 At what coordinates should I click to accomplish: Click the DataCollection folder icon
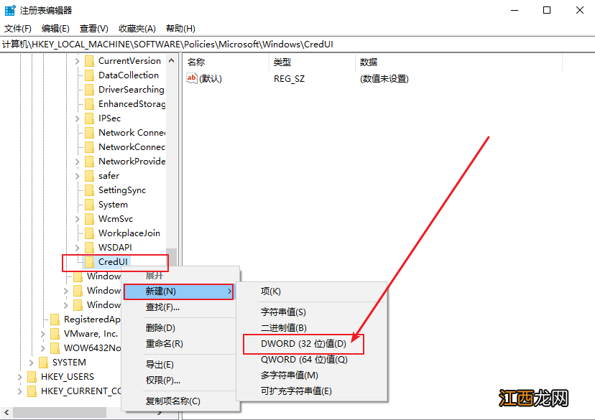(90, 75)
